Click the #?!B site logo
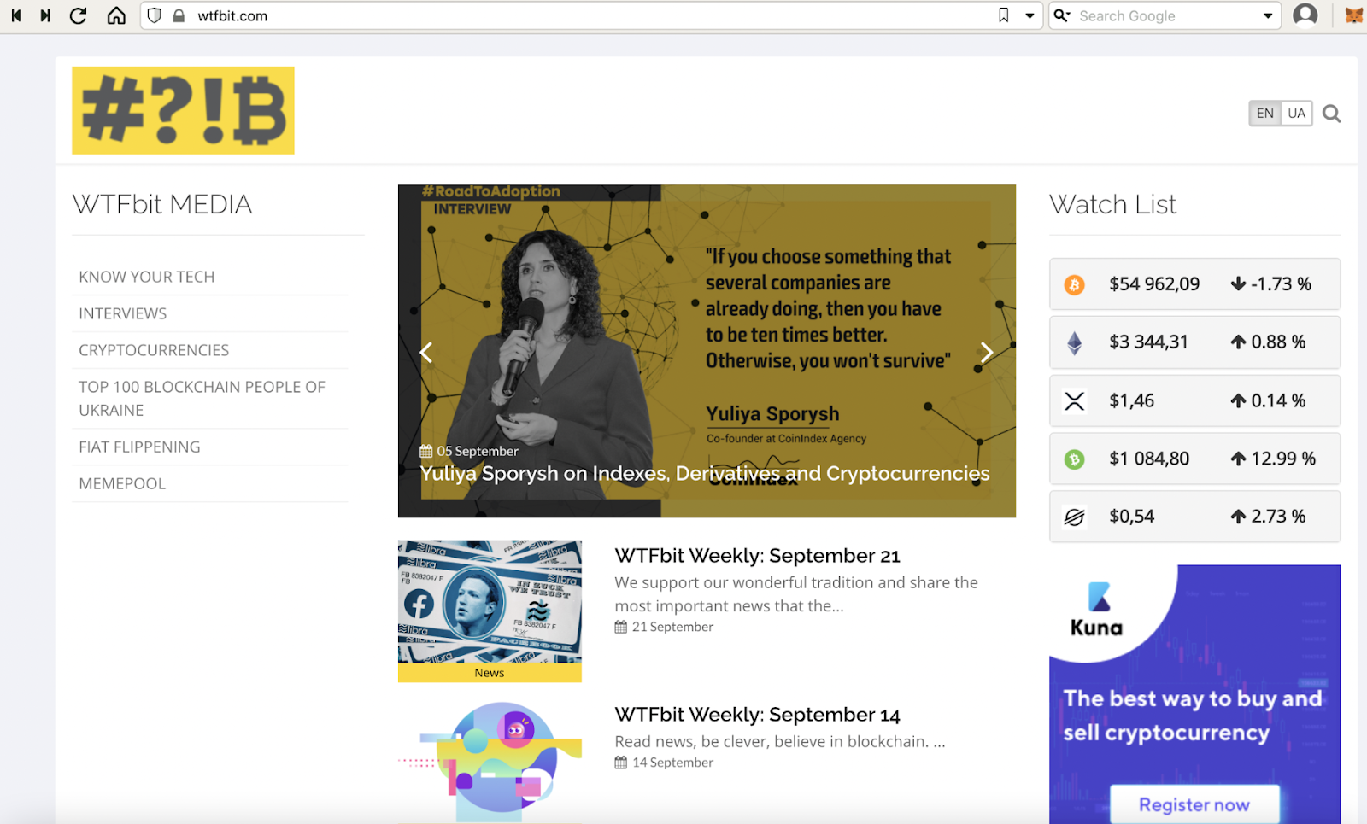Screen dimensions: 1367x824 tap(183, 110)
